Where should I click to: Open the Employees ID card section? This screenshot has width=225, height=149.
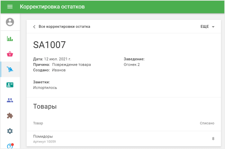pos(10,85)
